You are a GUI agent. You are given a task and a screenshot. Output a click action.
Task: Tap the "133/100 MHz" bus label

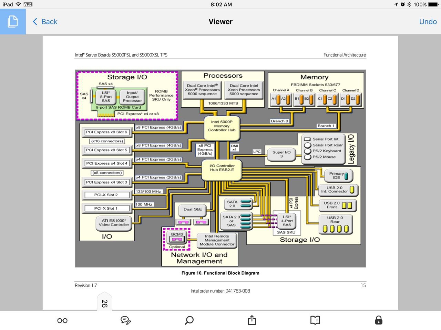[x=148, y=191]
